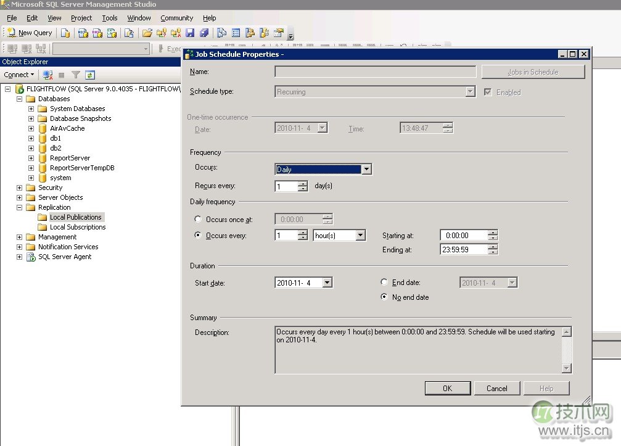This screenshot has height=446, width=621.
Task: Expand the SQL Server Agent node
Action: (x=19, y=257)
